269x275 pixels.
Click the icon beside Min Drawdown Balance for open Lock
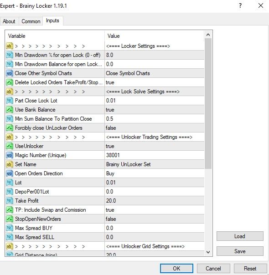[9, 64]
